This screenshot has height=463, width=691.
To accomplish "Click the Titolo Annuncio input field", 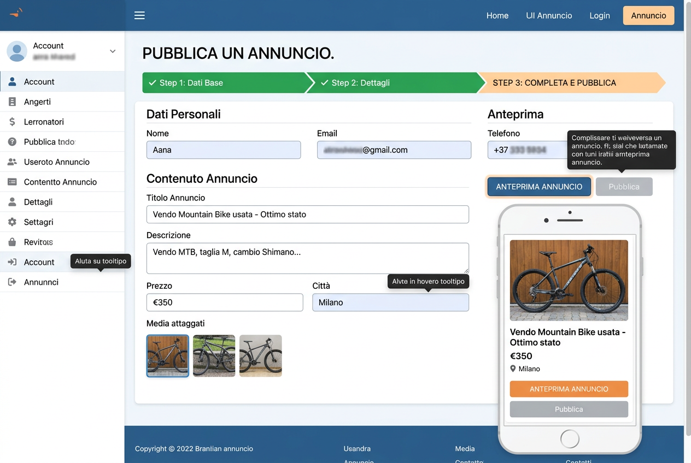I will point(308,215).
